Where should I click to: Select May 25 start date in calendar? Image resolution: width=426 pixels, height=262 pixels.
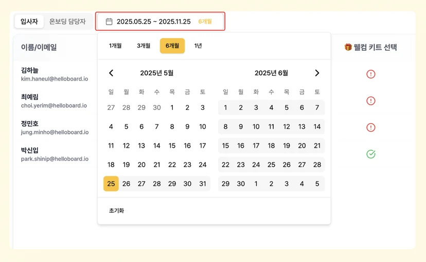click(x=111, y=184)
